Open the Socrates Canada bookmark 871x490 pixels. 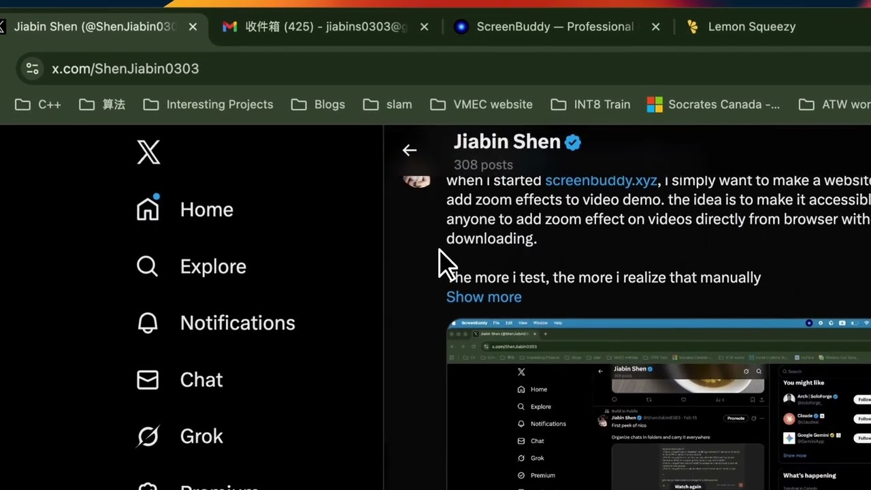(x=713, y=104)
